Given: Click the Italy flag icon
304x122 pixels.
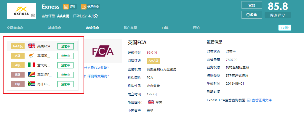Looking at the screenshot, I should coord(32,65).
